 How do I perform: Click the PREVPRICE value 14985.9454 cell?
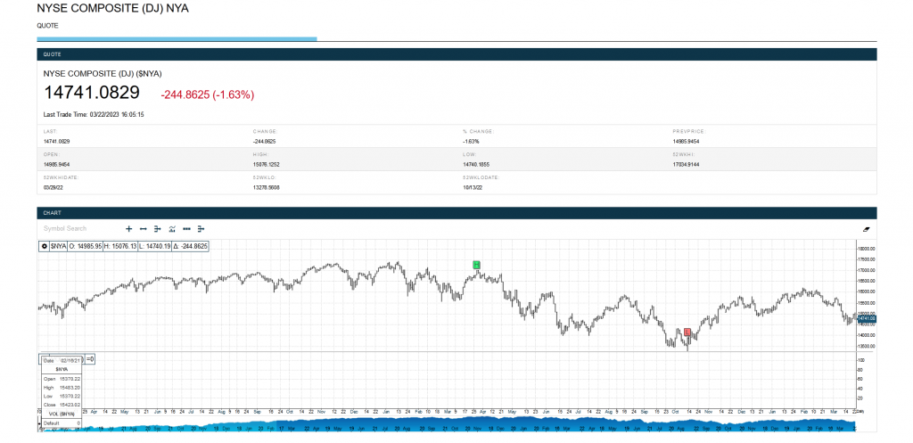point(686,142)
